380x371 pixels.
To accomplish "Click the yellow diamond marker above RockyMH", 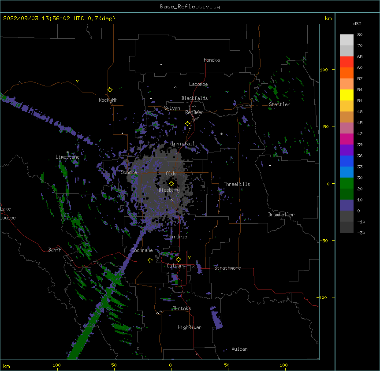I will [110, 90].
